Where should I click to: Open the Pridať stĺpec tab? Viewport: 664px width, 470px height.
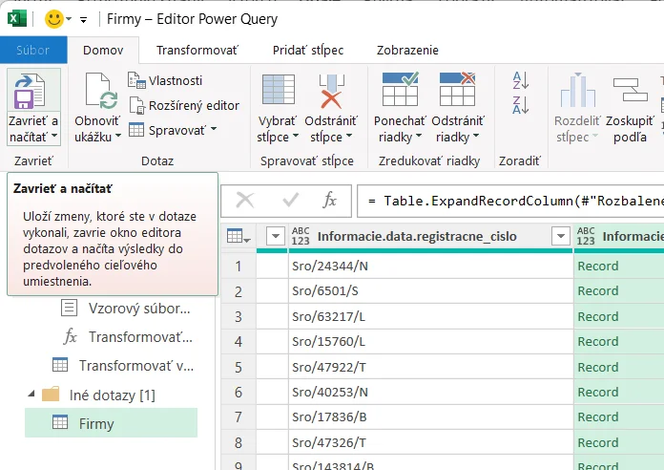pos(308,50)
